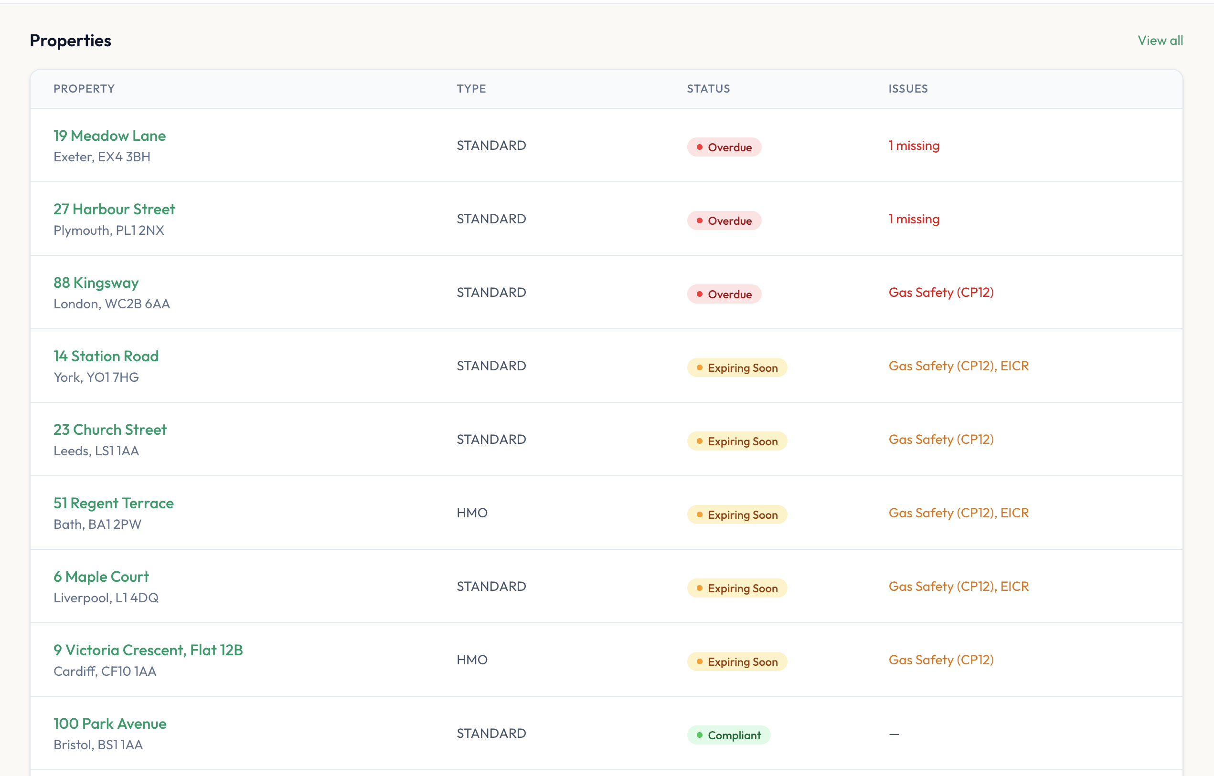Click Gas Safety (CP12) issue for 88 Kingsway

pyautogui.click(x=941, y=293)
